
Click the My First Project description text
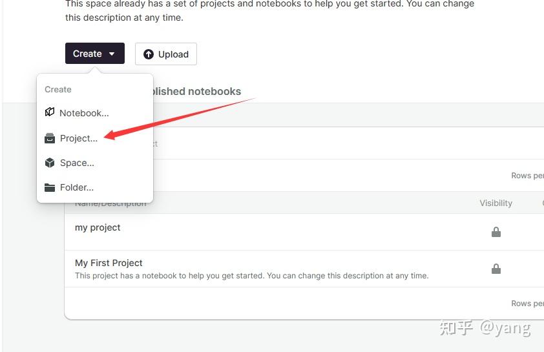pos(251,276)
